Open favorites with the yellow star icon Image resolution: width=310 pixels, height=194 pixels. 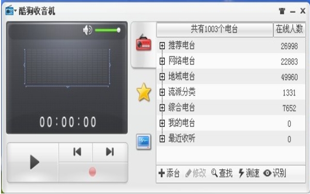pyautogui.click(x=144, y=92)
